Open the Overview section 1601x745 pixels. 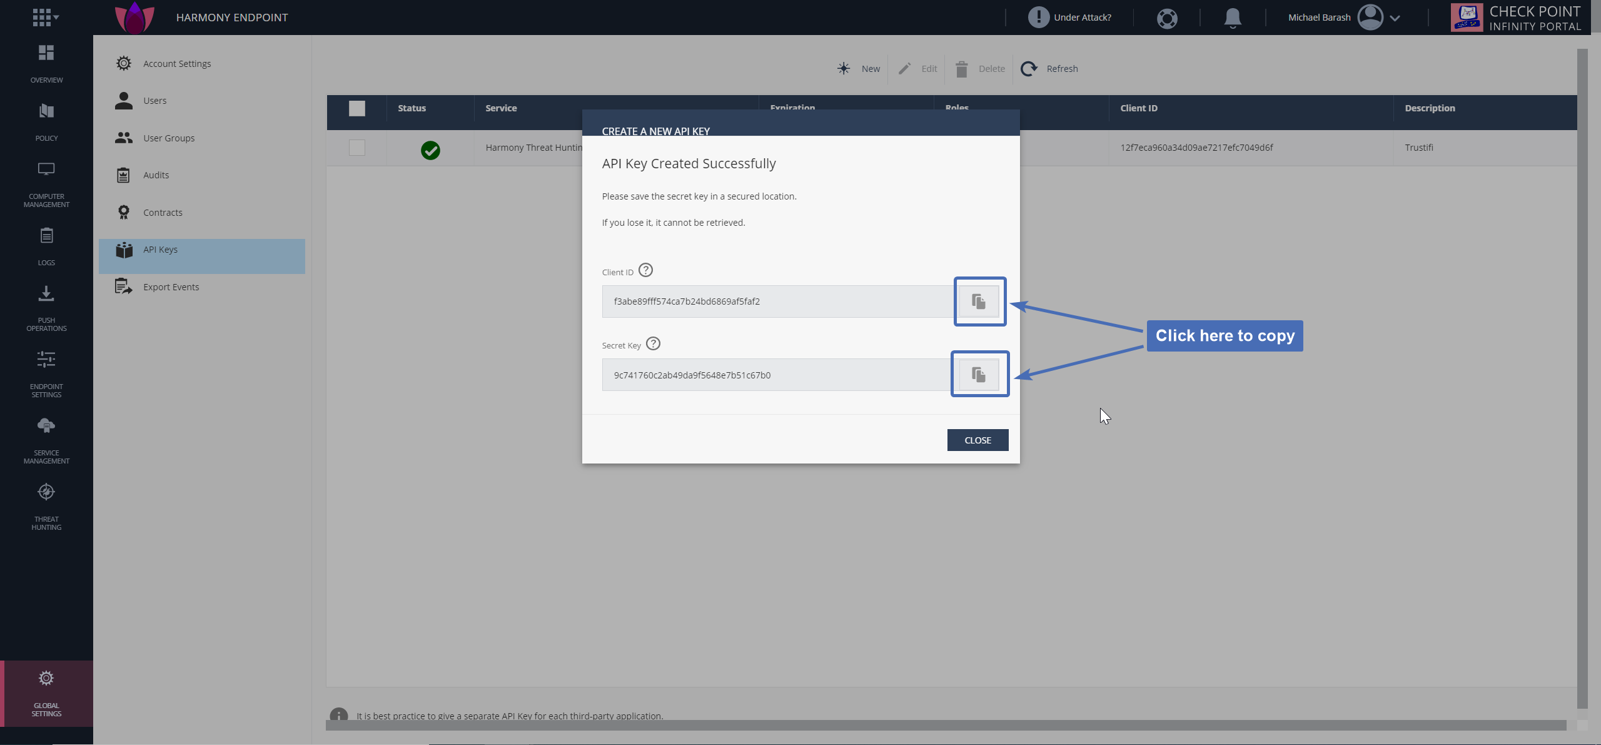pyautogui.click(x=46, y=64)
